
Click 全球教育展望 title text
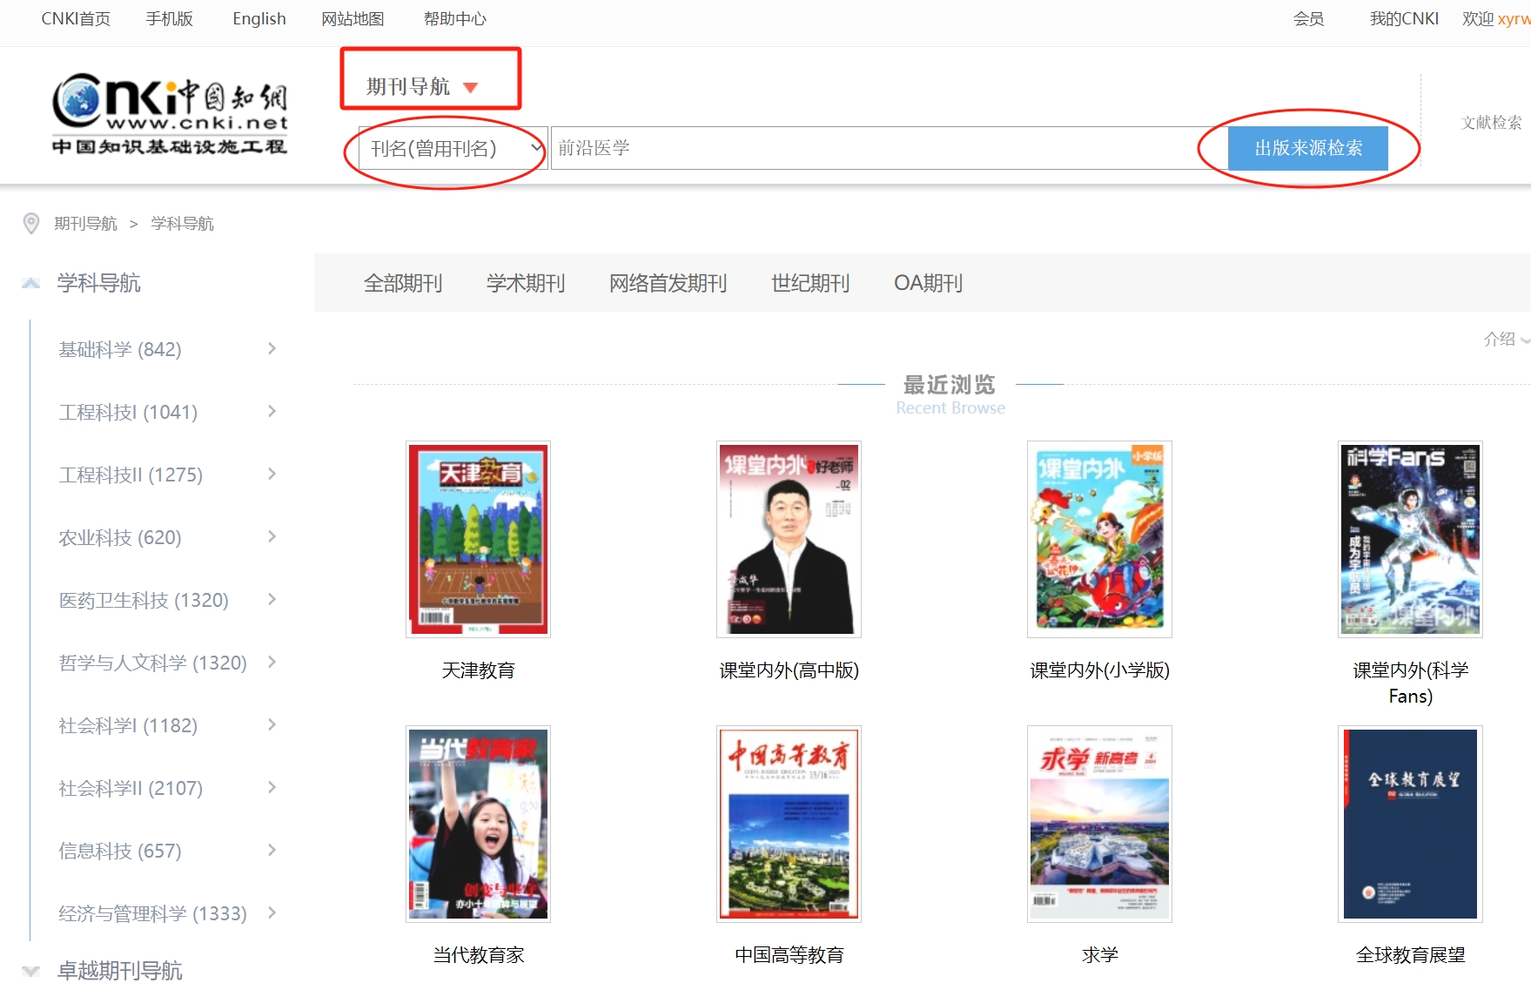click(1410, 955)
